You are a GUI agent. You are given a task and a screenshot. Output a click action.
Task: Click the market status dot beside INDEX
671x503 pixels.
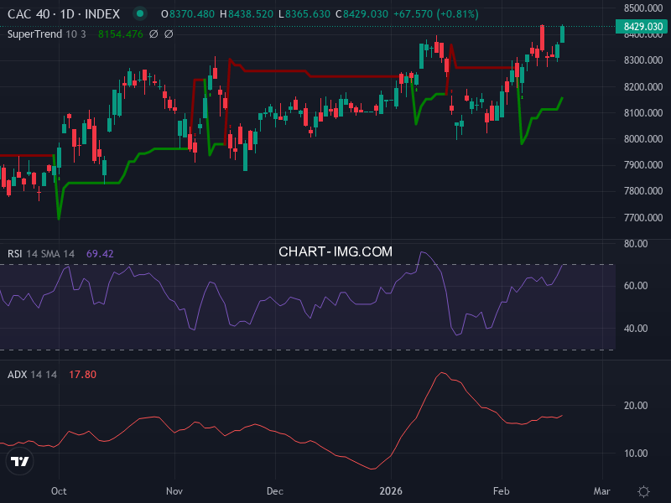point(140,13)
